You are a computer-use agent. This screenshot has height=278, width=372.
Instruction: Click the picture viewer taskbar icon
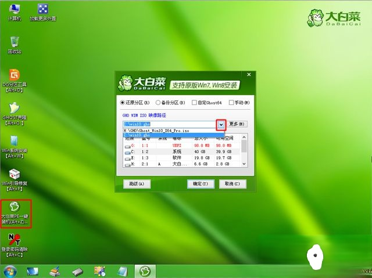[x=99, y=272]
